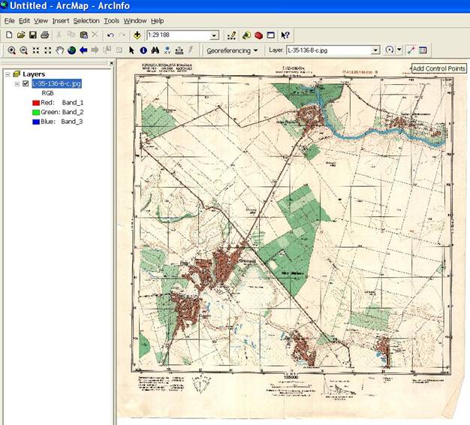Select the L-35-136-B-c.jpg layer name

pyautogui.click(x=56, y=83)
